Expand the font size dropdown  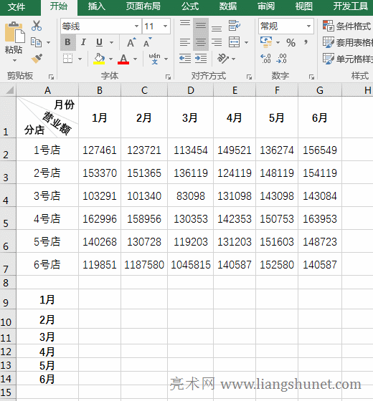click(x=165, y=26)
